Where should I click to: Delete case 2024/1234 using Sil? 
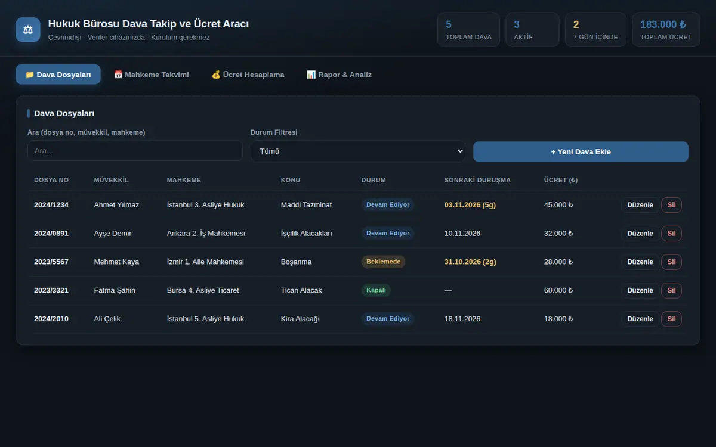click(671, 205)
